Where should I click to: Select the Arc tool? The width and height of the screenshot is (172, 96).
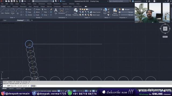click(x=18, y=11)
